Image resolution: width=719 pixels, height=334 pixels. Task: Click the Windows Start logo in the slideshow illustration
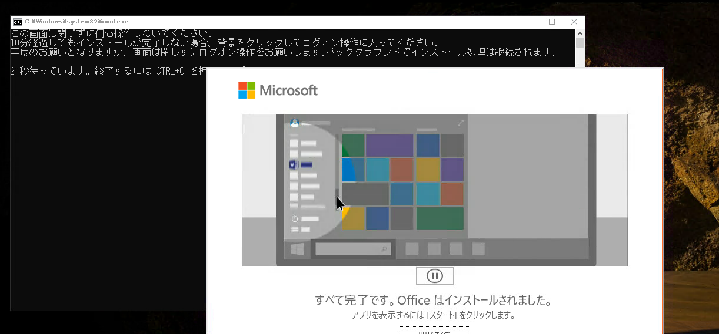pos(297,249)
